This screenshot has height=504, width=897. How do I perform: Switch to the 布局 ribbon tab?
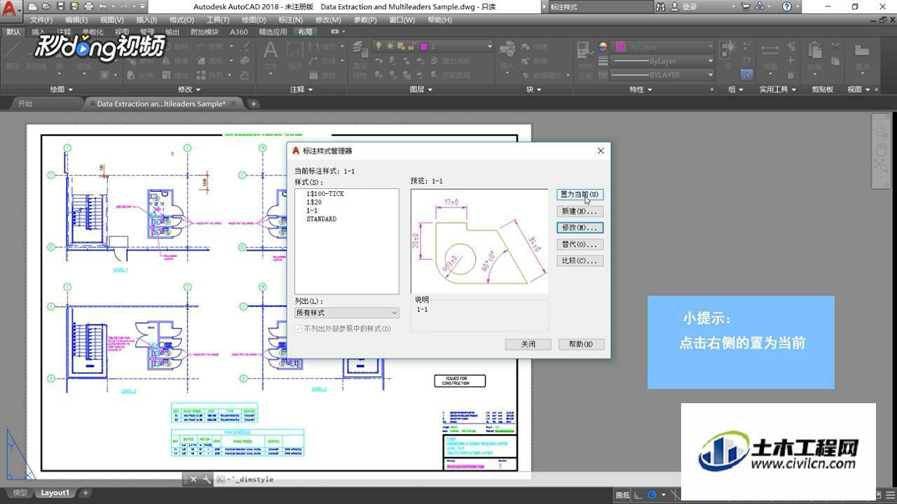pyautogui.click(x=305, y=32)
